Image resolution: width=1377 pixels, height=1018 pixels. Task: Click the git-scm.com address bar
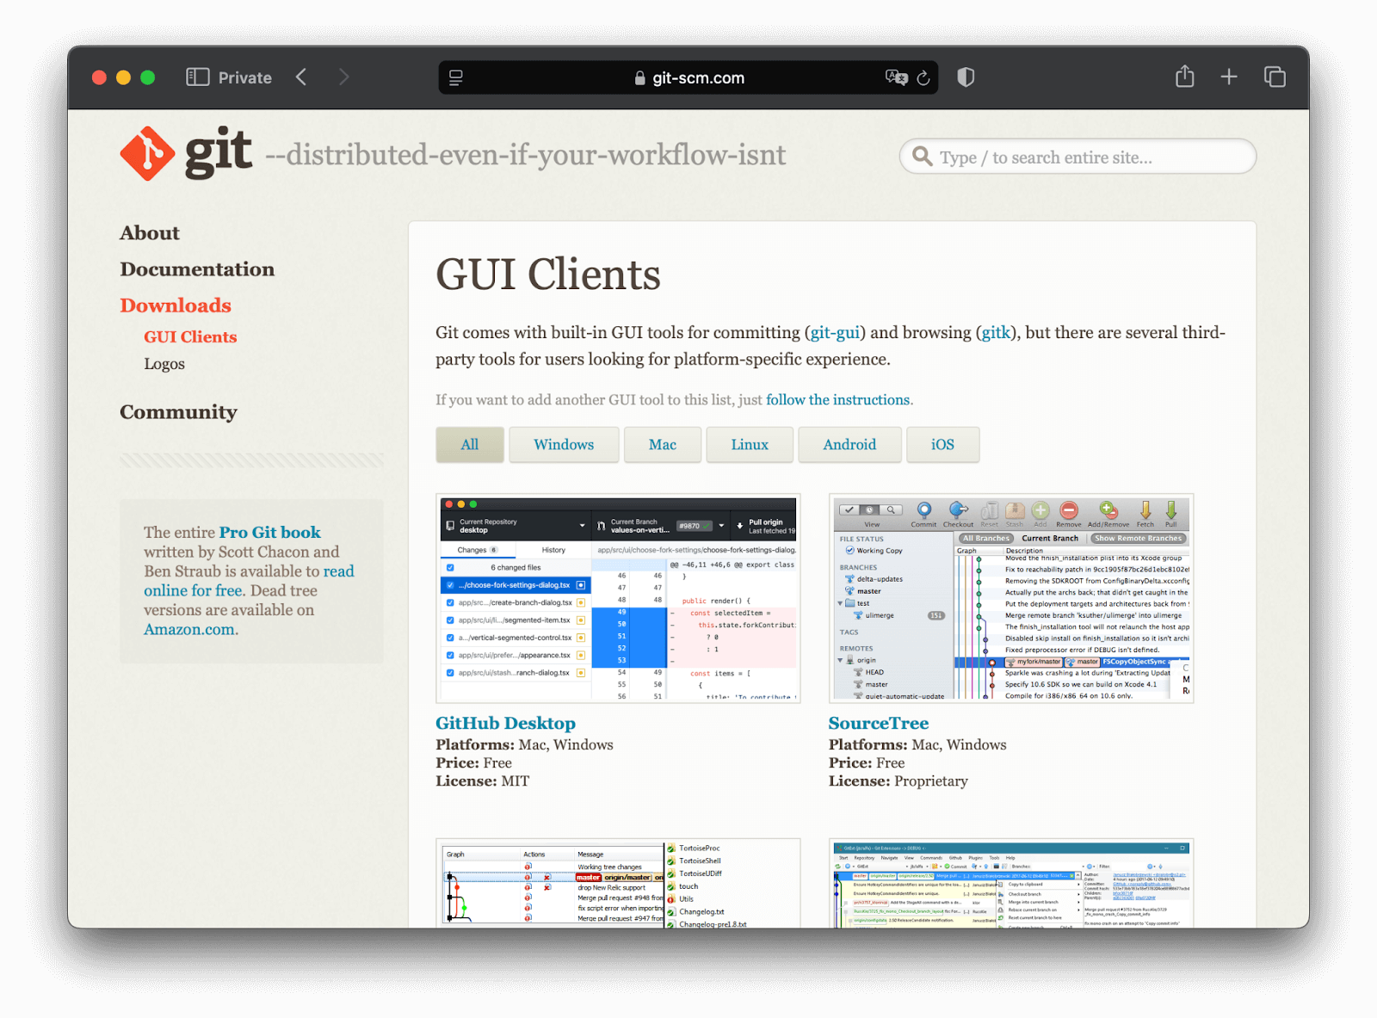coord(688,77)
